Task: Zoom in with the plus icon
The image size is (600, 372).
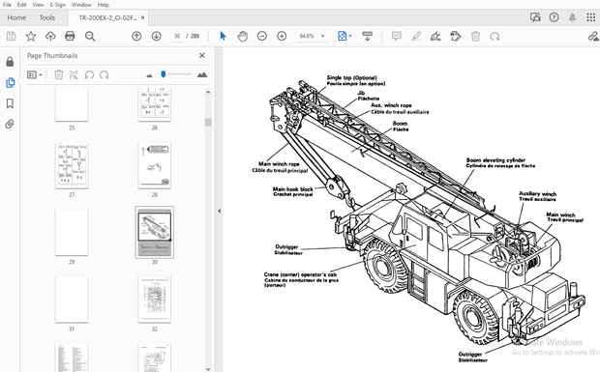Action: tap(282, 37)
